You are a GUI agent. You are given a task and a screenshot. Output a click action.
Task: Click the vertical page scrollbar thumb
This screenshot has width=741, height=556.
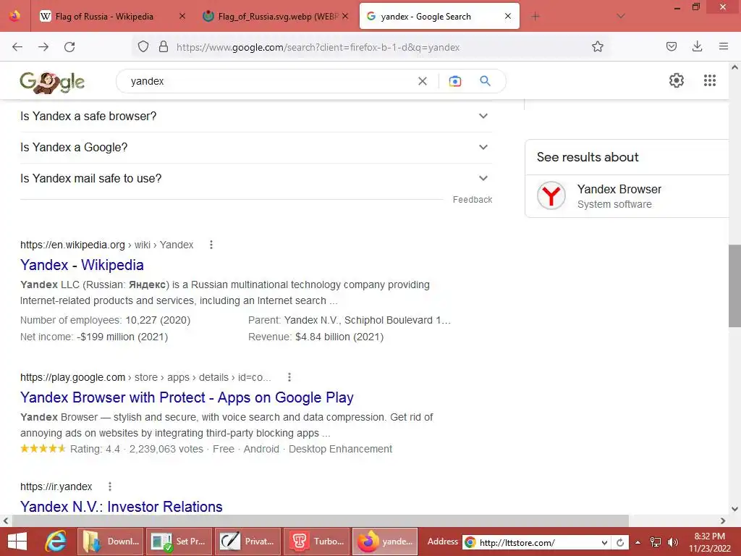click(734, 285)
